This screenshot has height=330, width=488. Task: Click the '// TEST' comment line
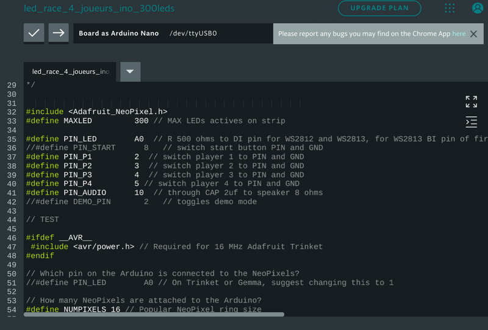click(43, 220)
